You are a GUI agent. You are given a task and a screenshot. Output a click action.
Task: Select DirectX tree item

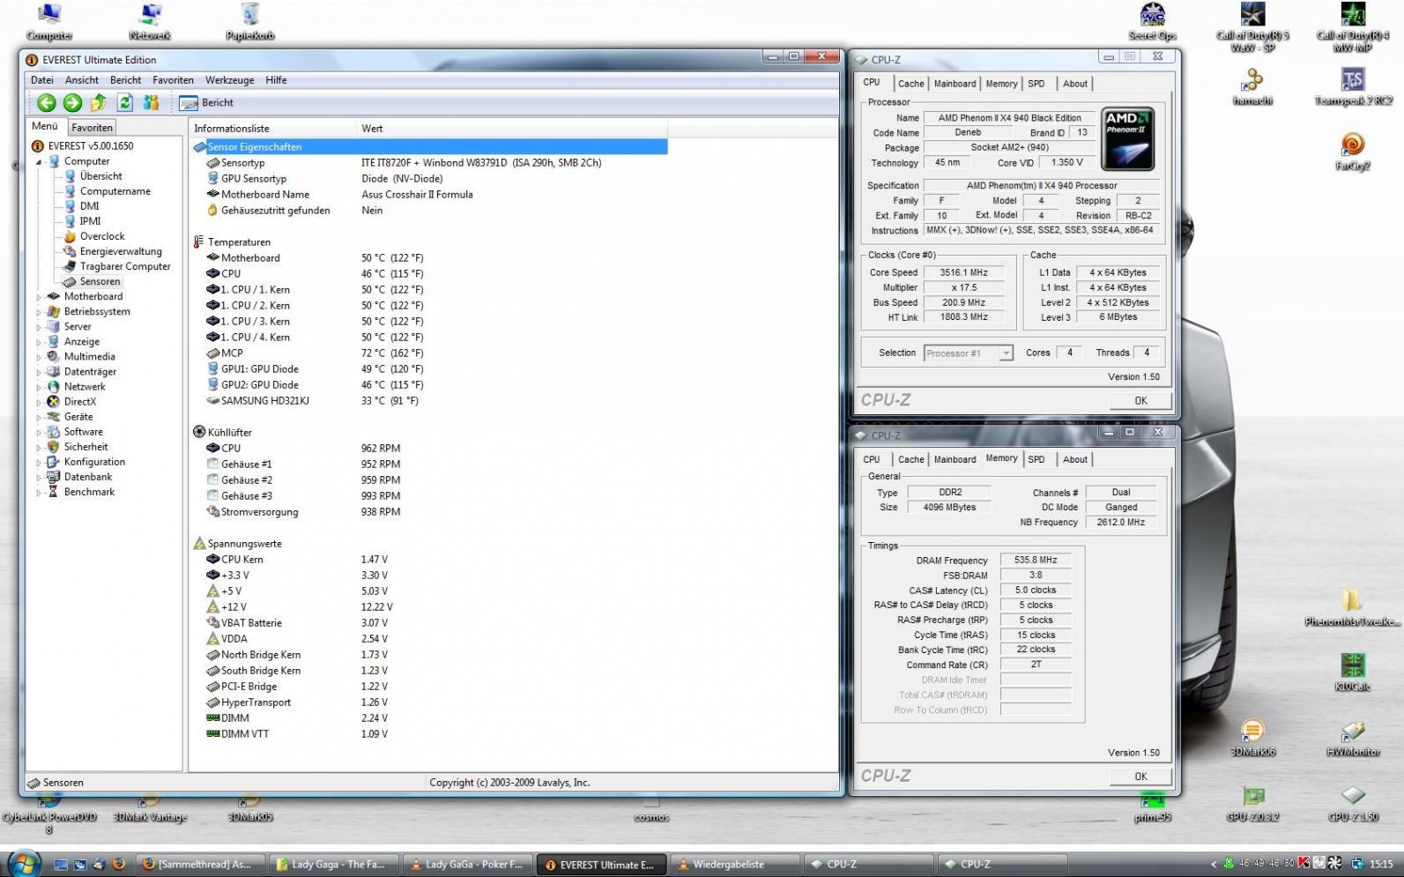pyautogui.click(x=79, y=402)
